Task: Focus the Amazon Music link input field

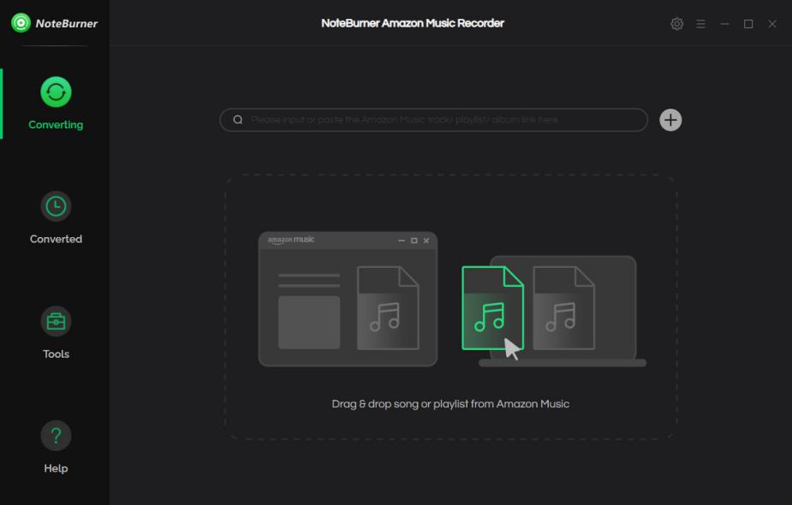Action: 434,120
